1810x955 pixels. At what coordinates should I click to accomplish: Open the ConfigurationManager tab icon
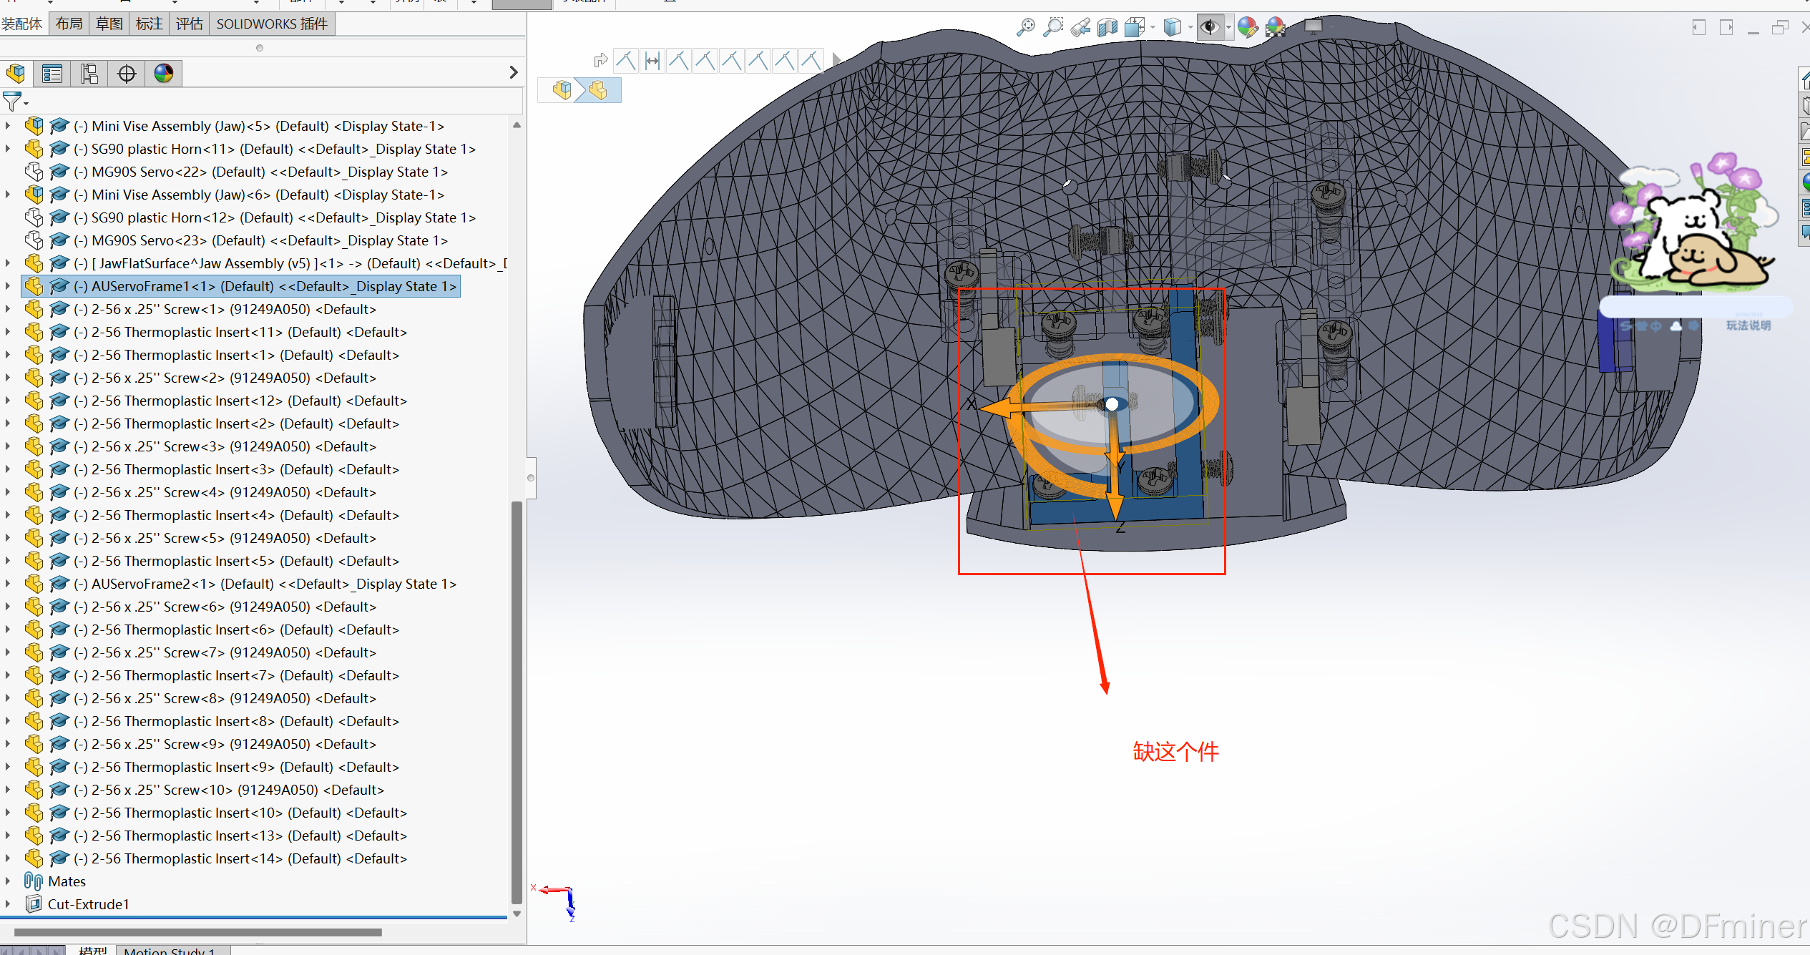[89, 74]
